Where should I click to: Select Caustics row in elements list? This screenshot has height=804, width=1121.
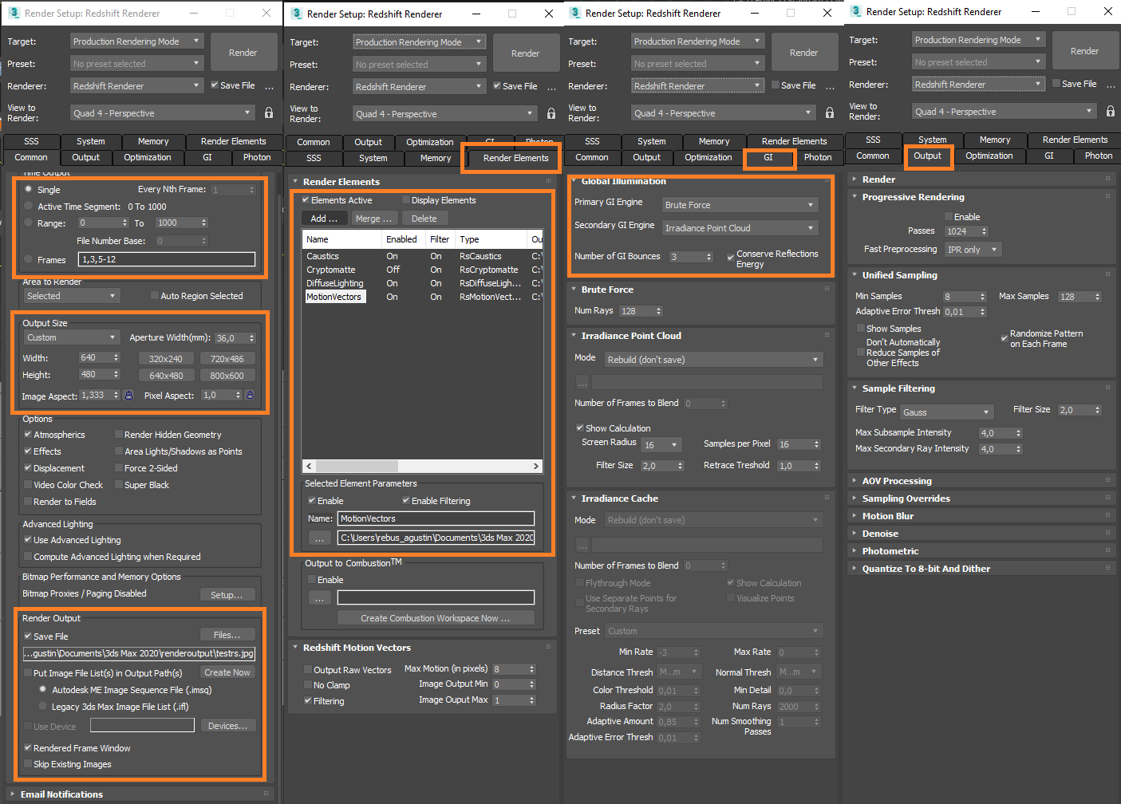422,256
